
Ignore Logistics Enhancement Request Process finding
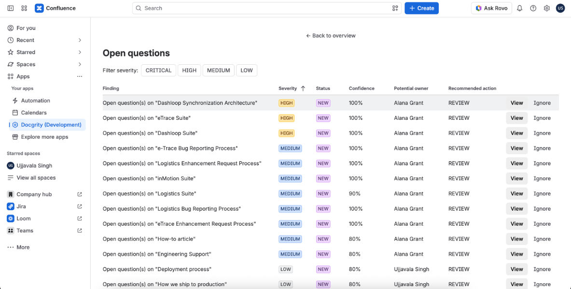[542, 163]
